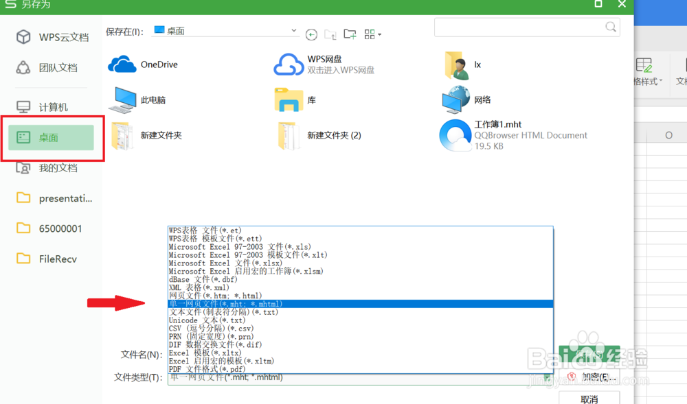Image resolution: width=687 pixels, height=404 pixels.
Task: Choose XML 表格(*.xml) type
Action: (360, 287)
